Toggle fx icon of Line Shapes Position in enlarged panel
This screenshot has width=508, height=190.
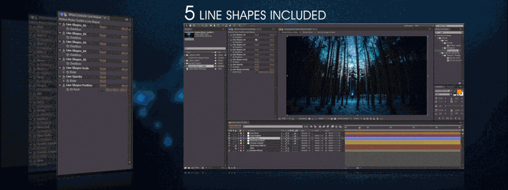click(63, 85)
